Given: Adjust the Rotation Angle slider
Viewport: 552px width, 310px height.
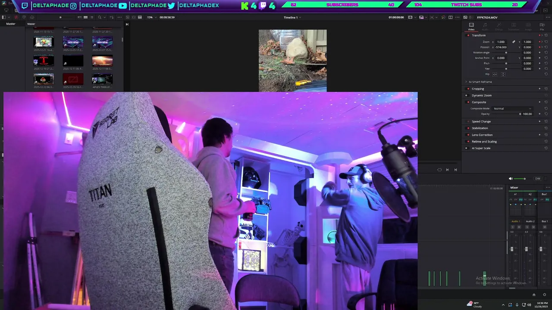Looking at the screenshot, I should 506,53.
